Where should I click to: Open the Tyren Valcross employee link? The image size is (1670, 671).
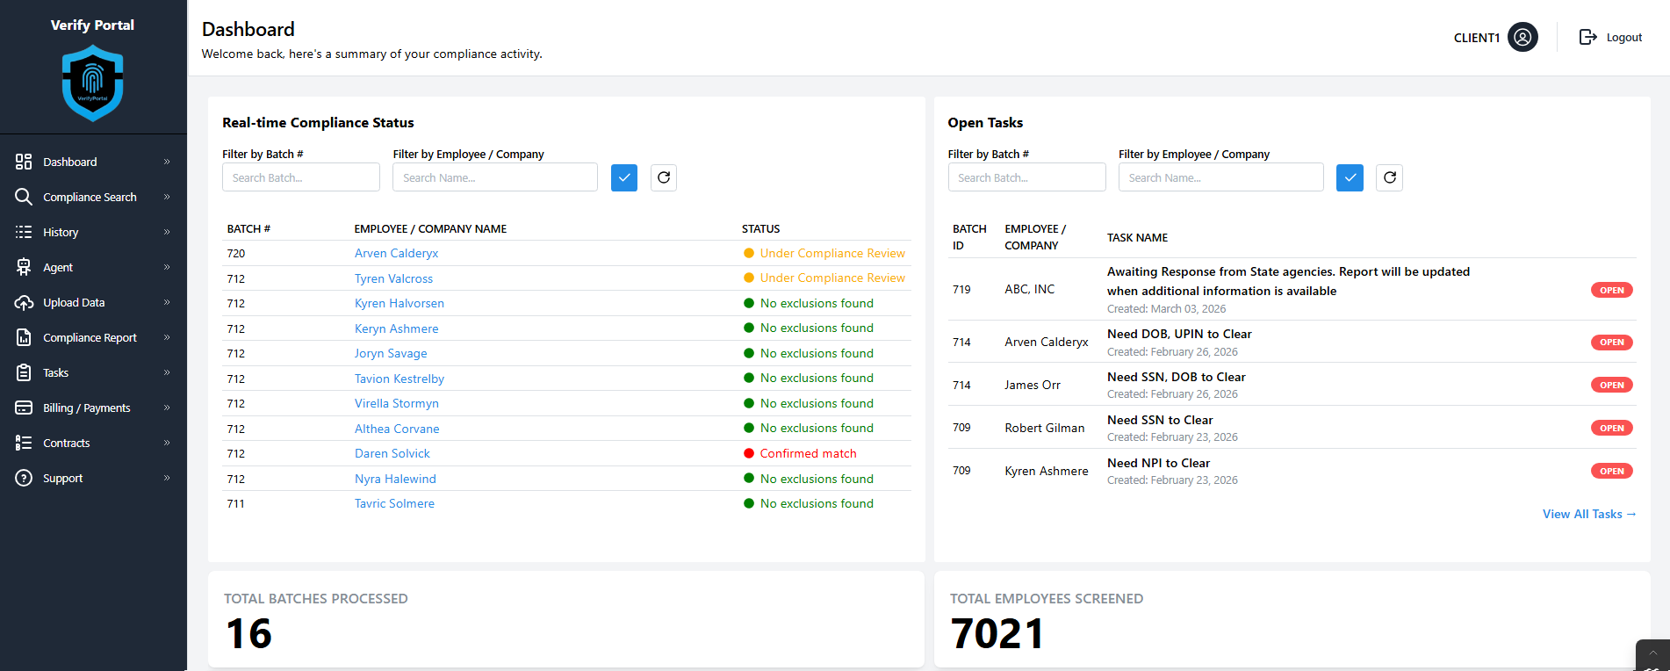pyautogui.click(x=393, y=278)
